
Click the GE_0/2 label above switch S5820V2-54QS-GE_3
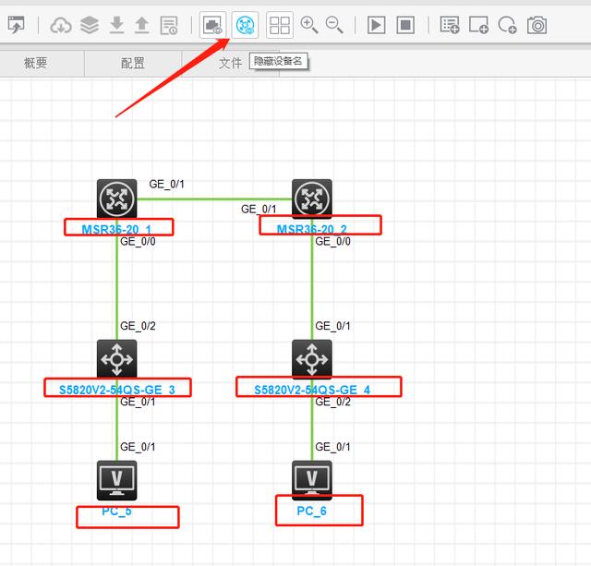coord(138,326)
